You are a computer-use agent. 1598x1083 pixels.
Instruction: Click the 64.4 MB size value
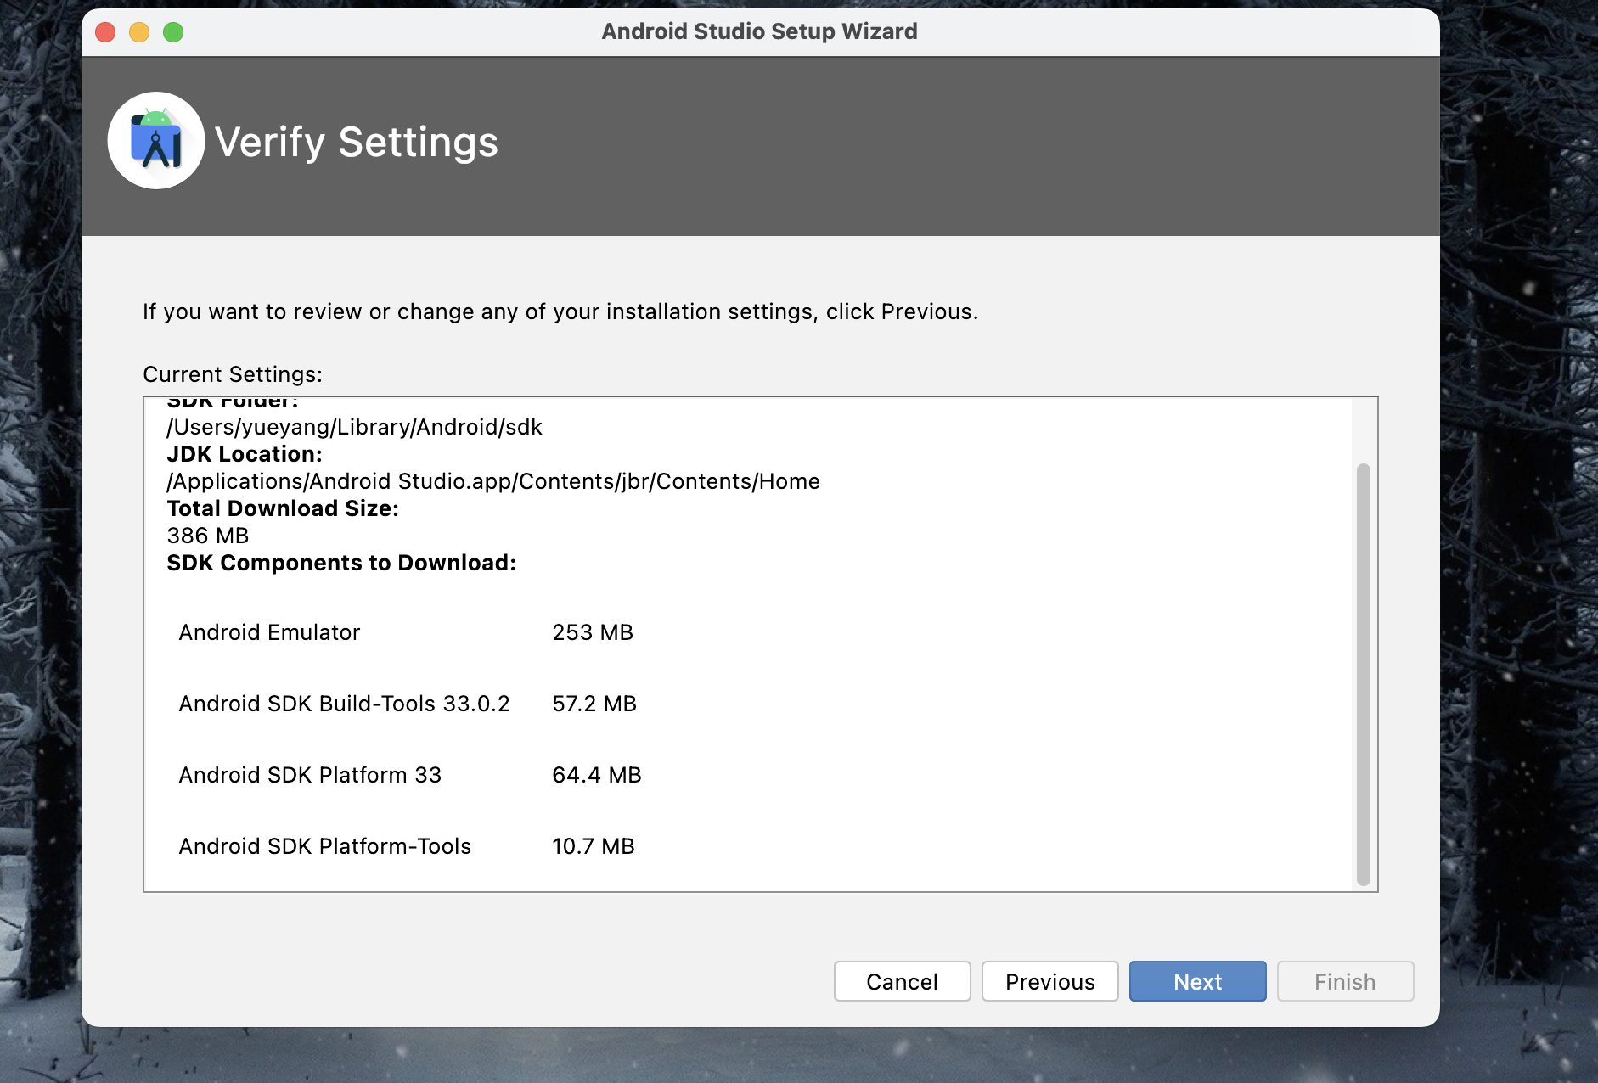597,775
